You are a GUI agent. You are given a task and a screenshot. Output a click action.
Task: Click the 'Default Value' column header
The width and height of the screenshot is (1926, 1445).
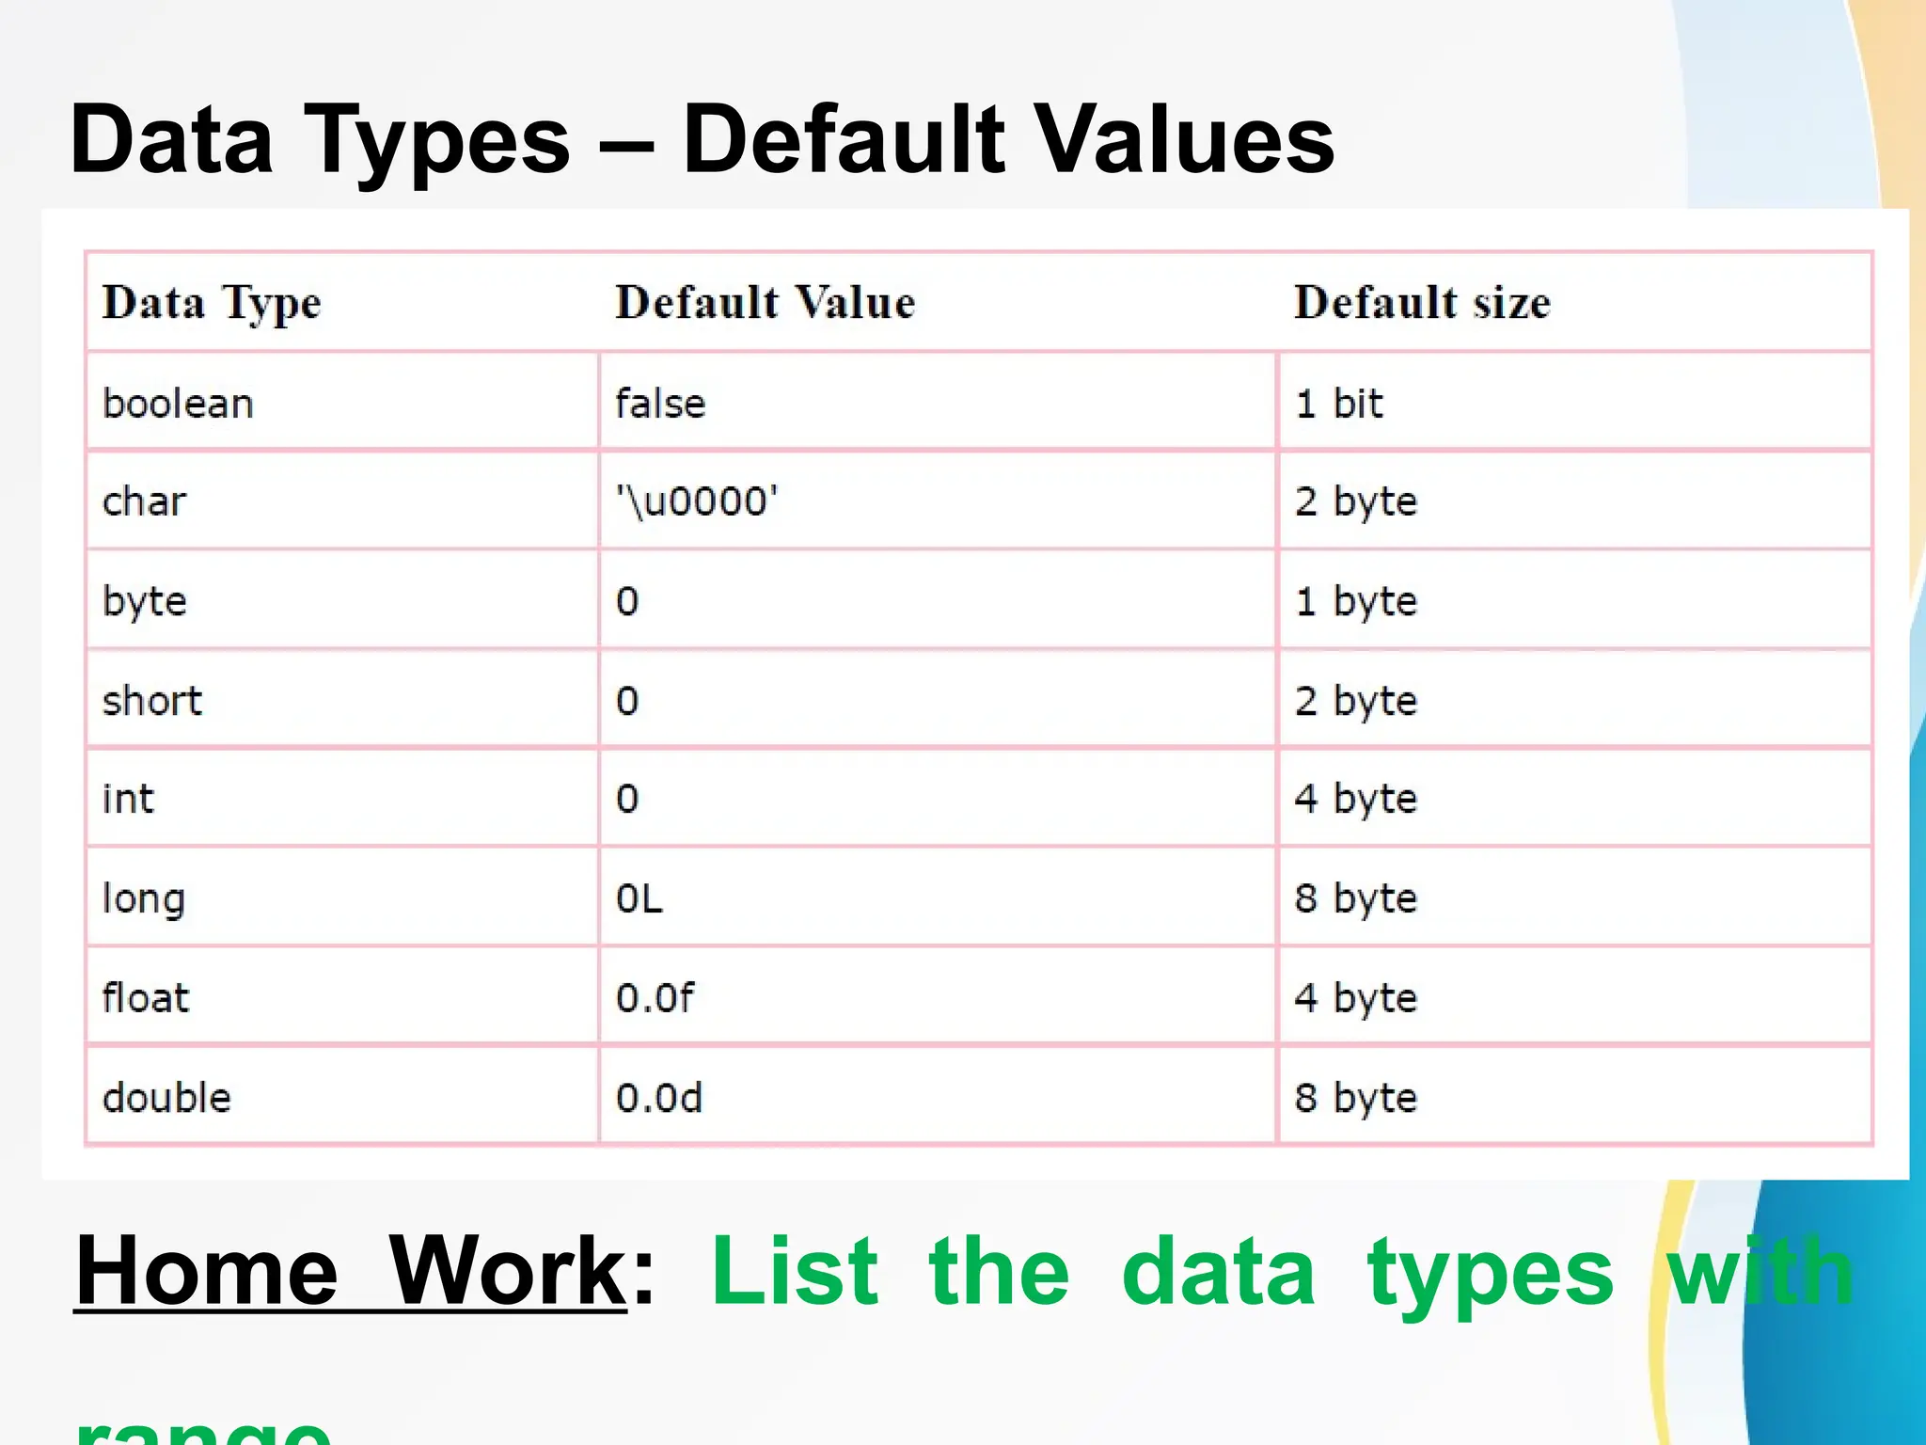pyautogui.click(x=765, y=303)
